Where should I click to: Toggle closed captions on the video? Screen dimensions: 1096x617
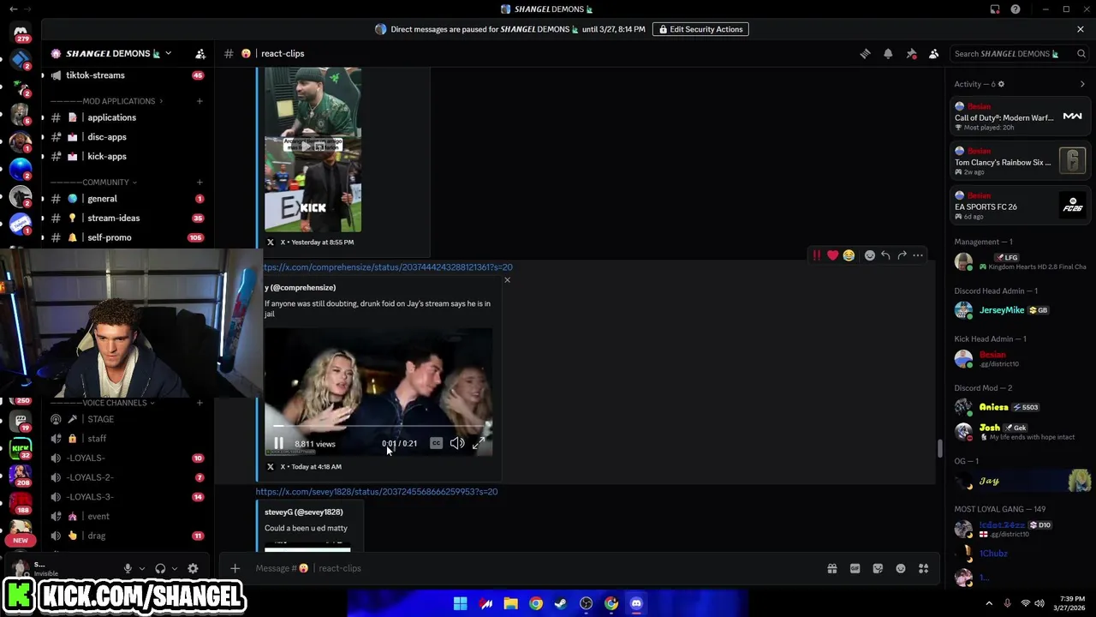[436, 444]
